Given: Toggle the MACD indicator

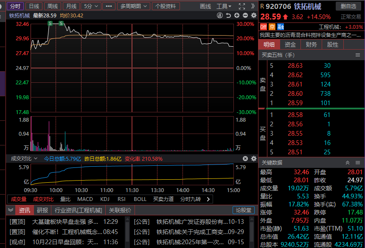Looking at the screenshot, I should coord(85,199).
